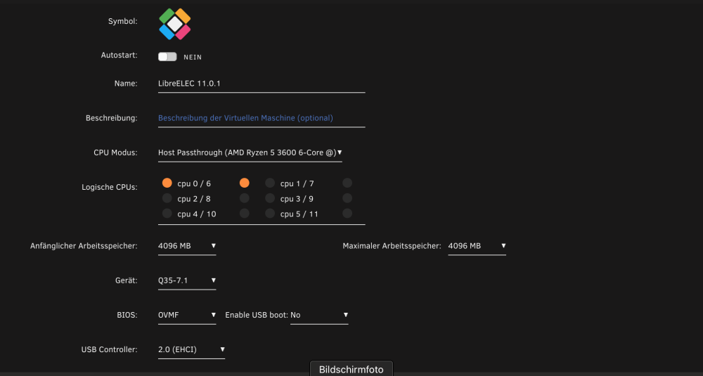Click the Beschreibung description input field
The height and width of the screenshot is (376, 703).
pyautogui.click(x=262, y=118)
